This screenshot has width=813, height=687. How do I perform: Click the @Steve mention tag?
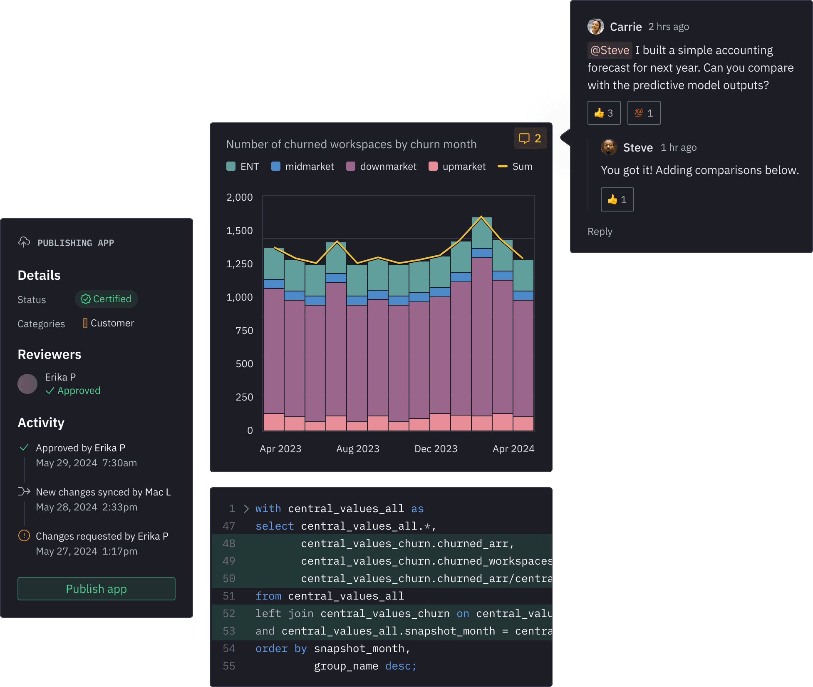tap(610, 50)
